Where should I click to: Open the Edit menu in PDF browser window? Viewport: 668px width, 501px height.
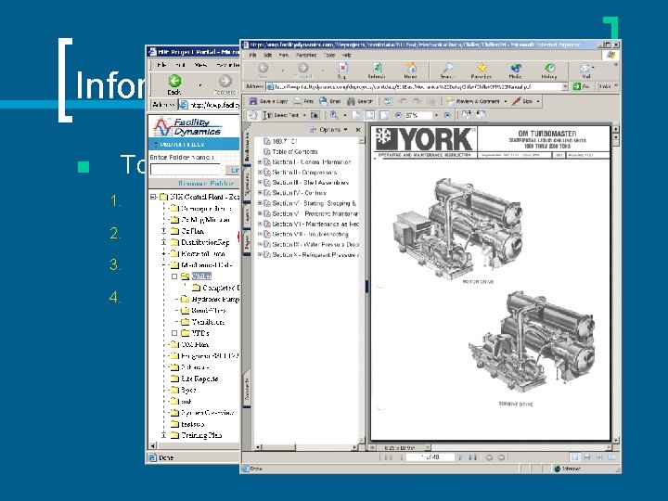click(x=267, y=55)
